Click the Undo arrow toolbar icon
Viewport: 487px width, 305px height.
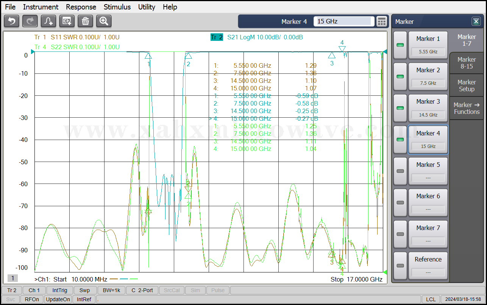click(x=11, y=21)
